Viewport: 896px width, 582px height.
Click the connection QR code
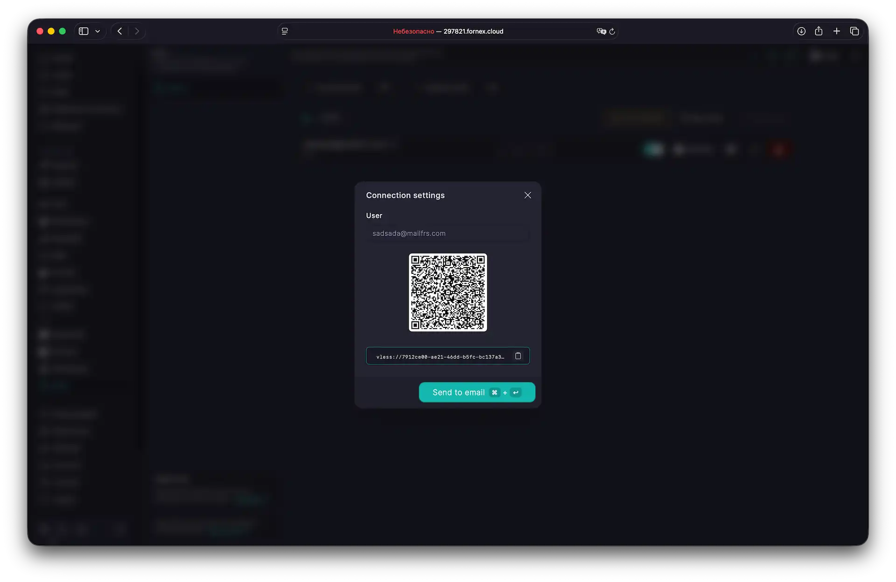(448, 292)
